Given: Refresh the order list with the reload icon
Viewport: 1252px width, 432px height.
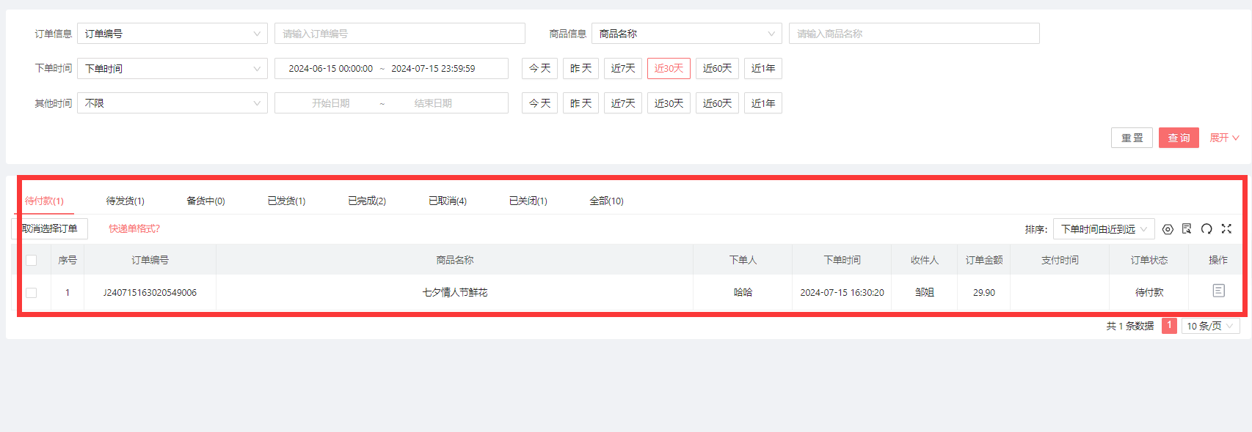Looking at the screenshot, I should (x=1206, y=229).
